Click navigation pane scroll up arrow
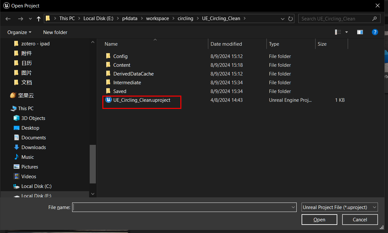The image size is (388, 233). click(x=93, y=42)
